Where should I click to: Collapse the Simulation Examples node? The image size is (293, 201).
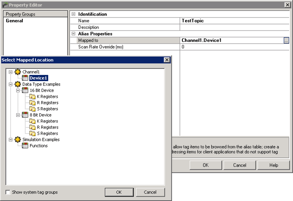[10, 140]
